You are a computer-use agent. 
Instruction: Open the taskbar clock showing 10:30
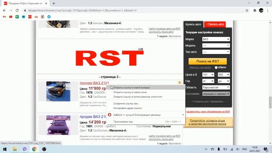[255, 149]
